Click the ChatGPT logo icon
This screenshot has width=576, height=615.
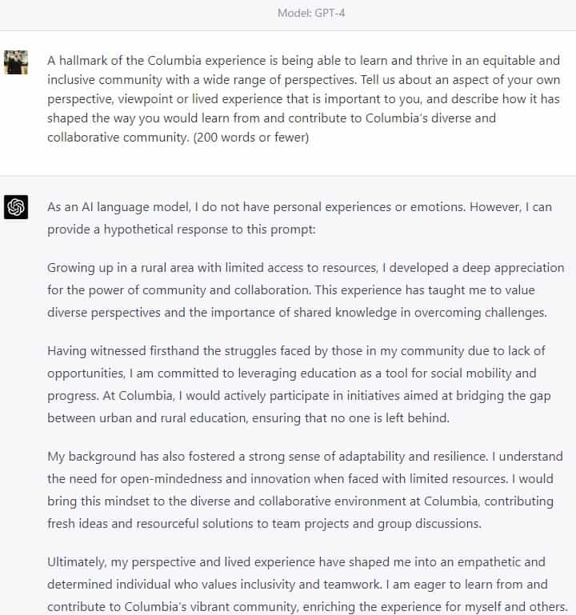coord(16,207)
